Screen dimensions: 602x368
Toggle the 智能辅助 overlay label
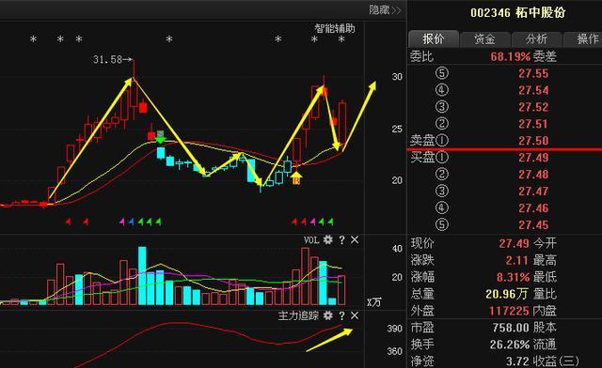[335, 28]
